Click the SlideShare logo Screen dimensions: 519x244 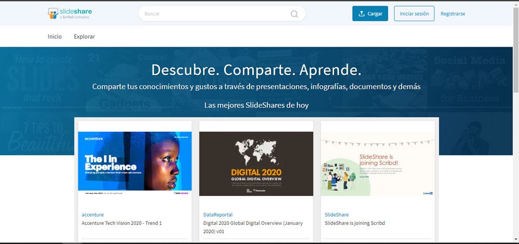70,13
